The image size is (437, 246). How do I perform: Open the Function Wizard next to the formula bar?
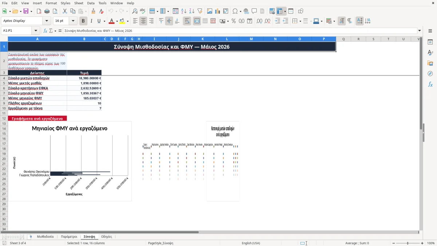(x=45, y=31)
